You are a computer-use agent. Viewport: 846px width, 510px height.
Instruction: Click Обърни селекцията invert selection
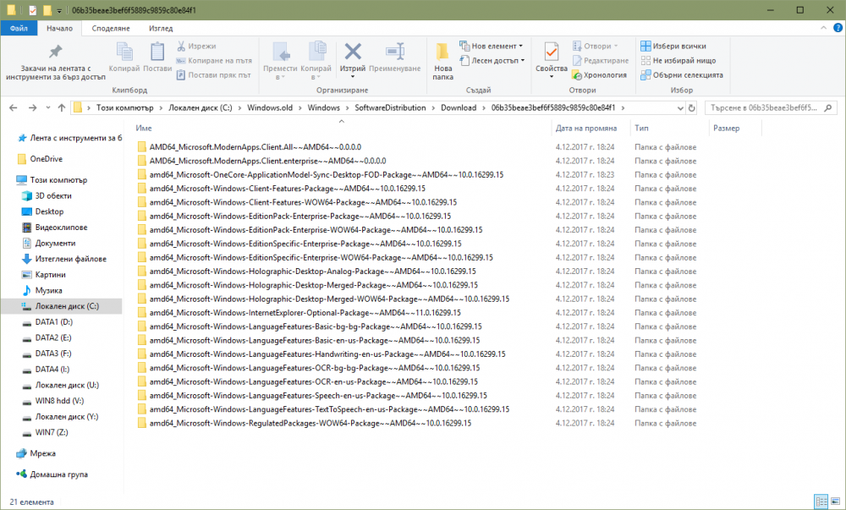click(682, 75)
